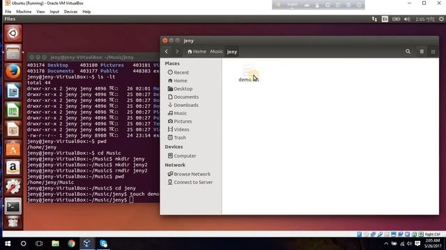The height and width of the screenshot is (250, 446).
Task: Open System Settings from the dock
Action: point(13,187)
